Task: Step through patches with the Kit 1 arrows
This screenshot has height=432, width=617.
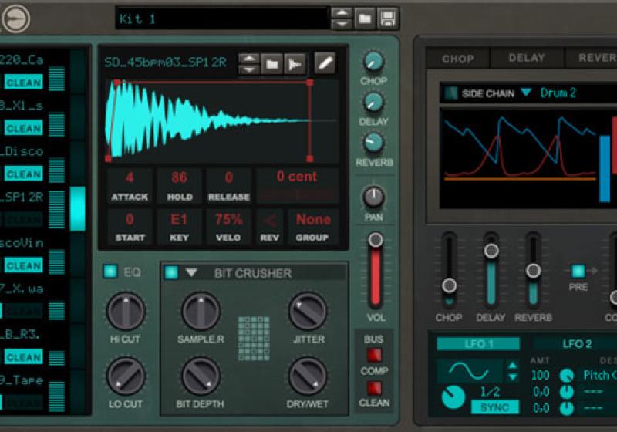Action: (342, 19)
